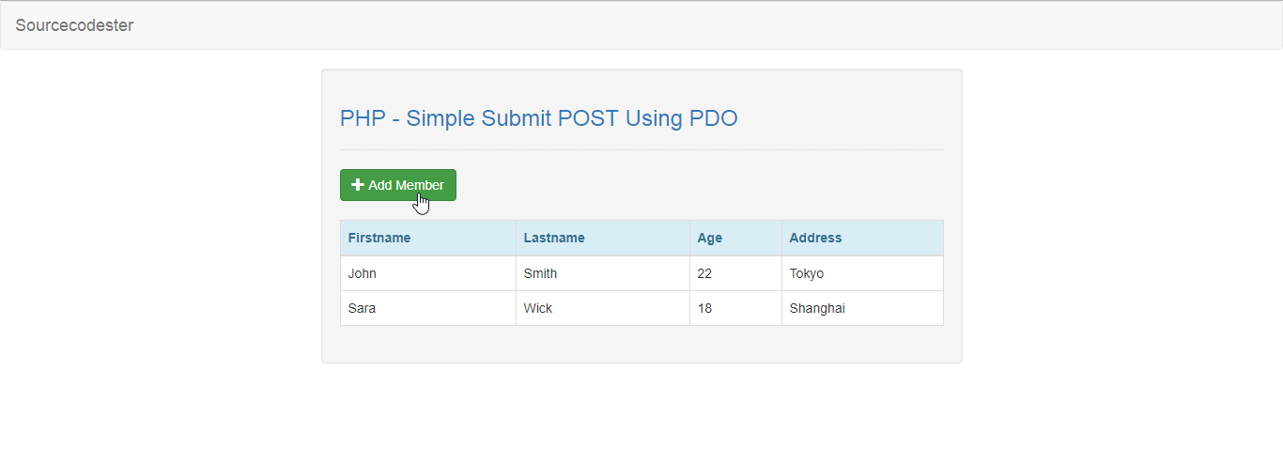Image resolution: width=1283 pixels, height=464 pixels.
Task: Click the plus icon on Add Member
Action: click(x=358, y=185)
